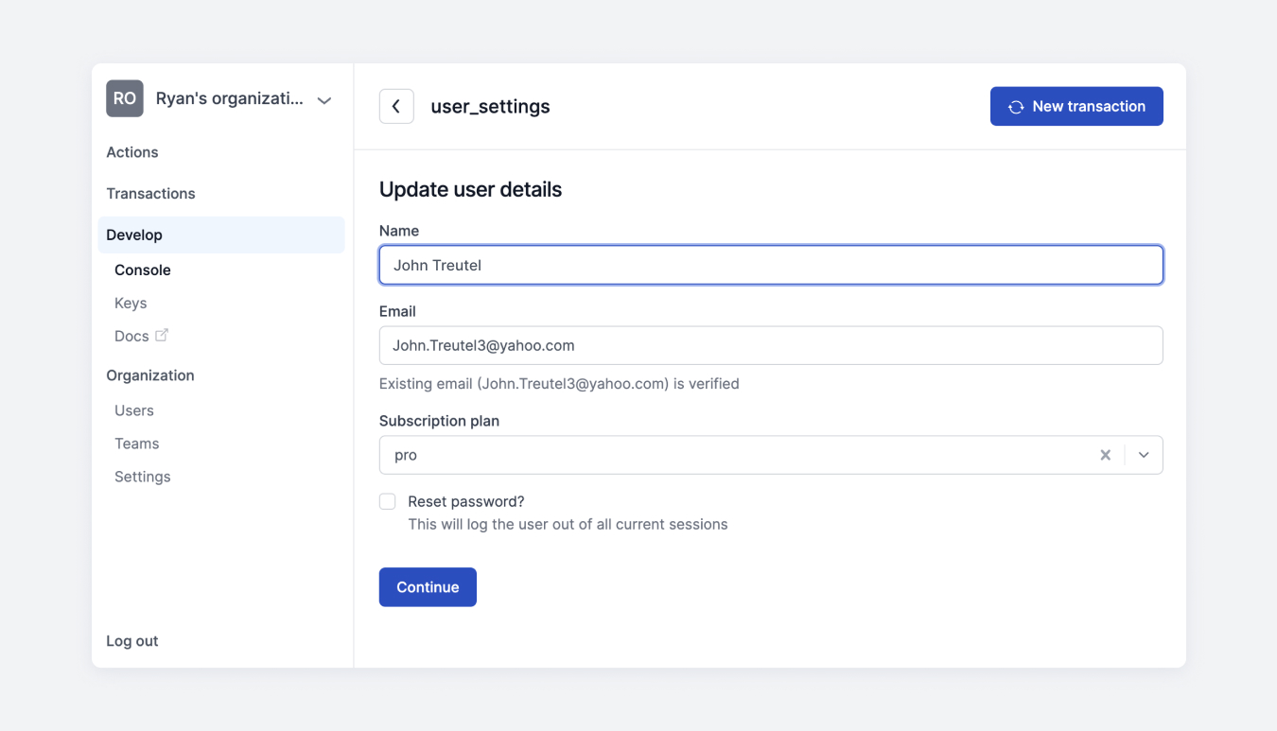This screenshot has width=1277, height=731.
Task: Start a New transaction
Action: [x=1076, y=106]
